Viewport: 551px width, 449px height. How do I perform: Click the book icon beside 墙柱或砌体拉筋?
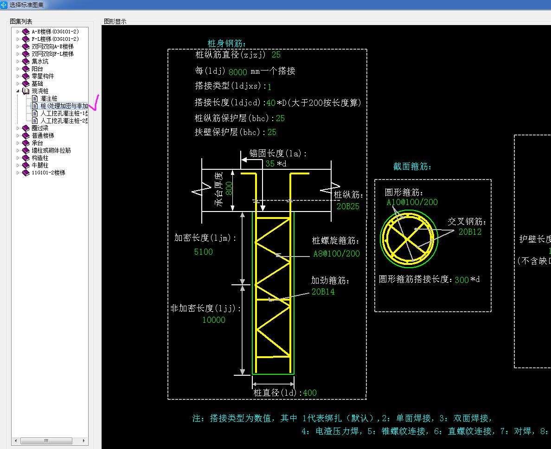pyautogui.click(x=26, y=150)
